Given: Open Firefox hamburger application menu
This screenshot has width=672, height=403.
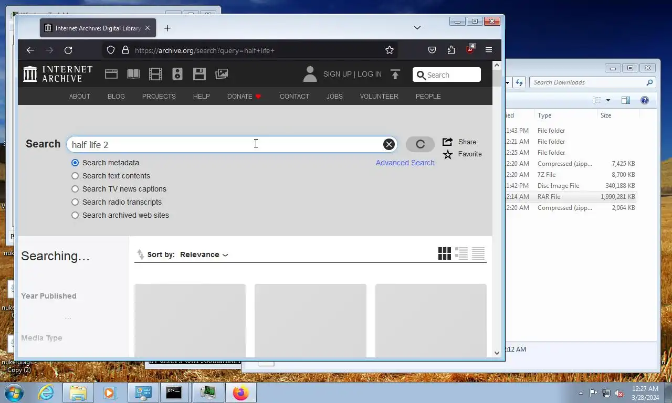Looking at the screenshot, I should (x=489, y=50).
